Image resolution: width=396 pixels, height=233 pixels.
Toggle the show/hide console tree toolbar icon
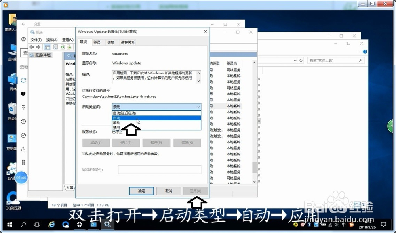[x=47, y=47]
